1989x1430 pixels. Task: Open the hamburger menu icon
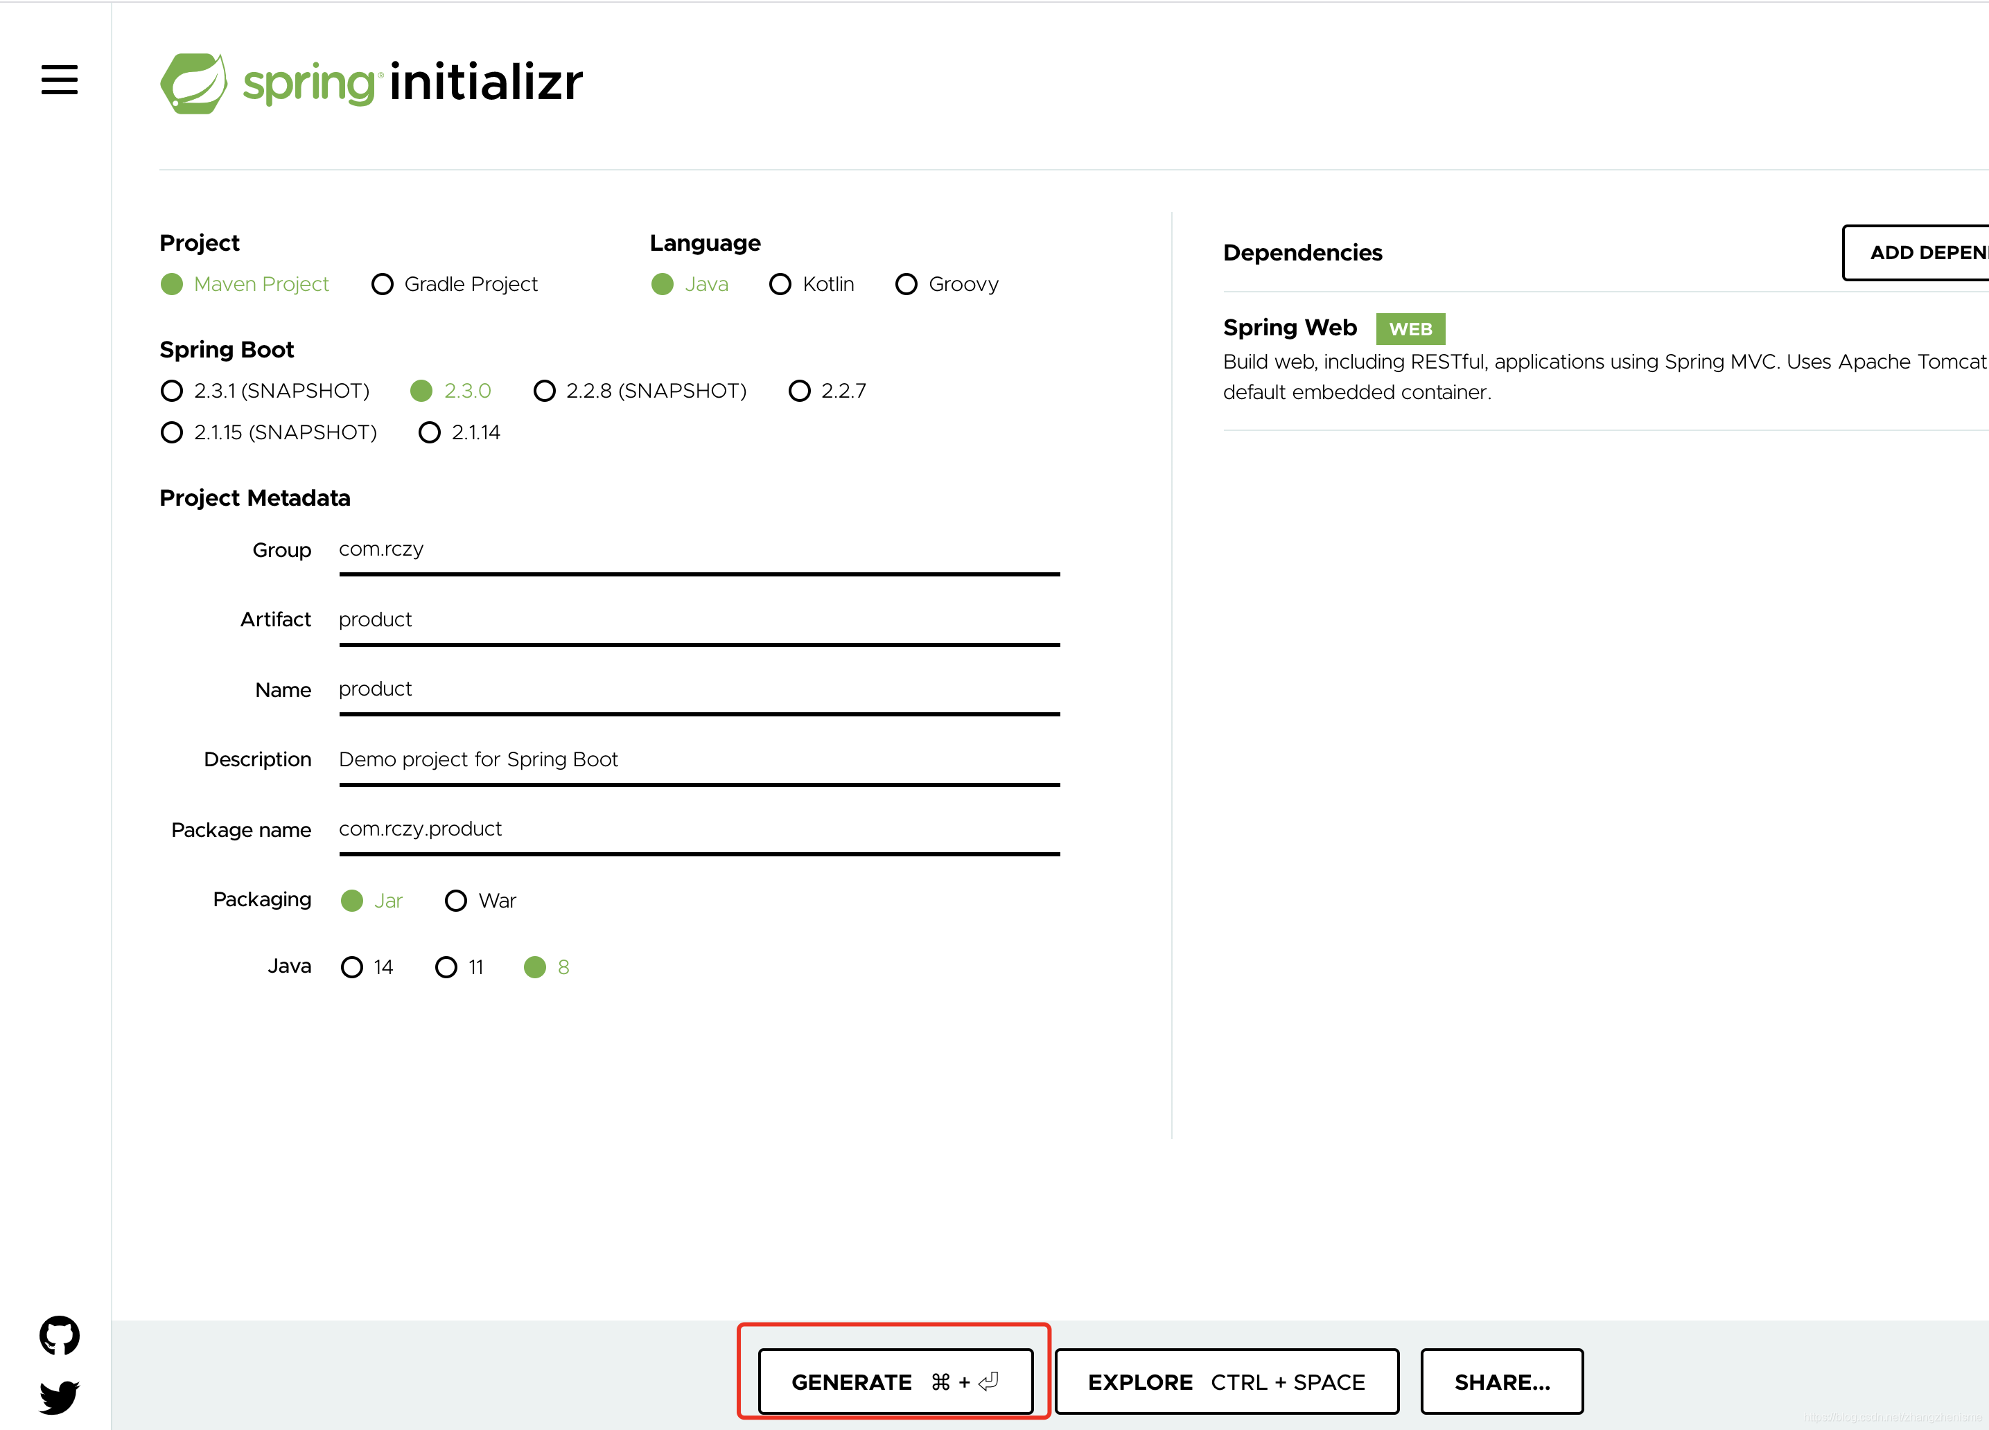pos(60,80)
